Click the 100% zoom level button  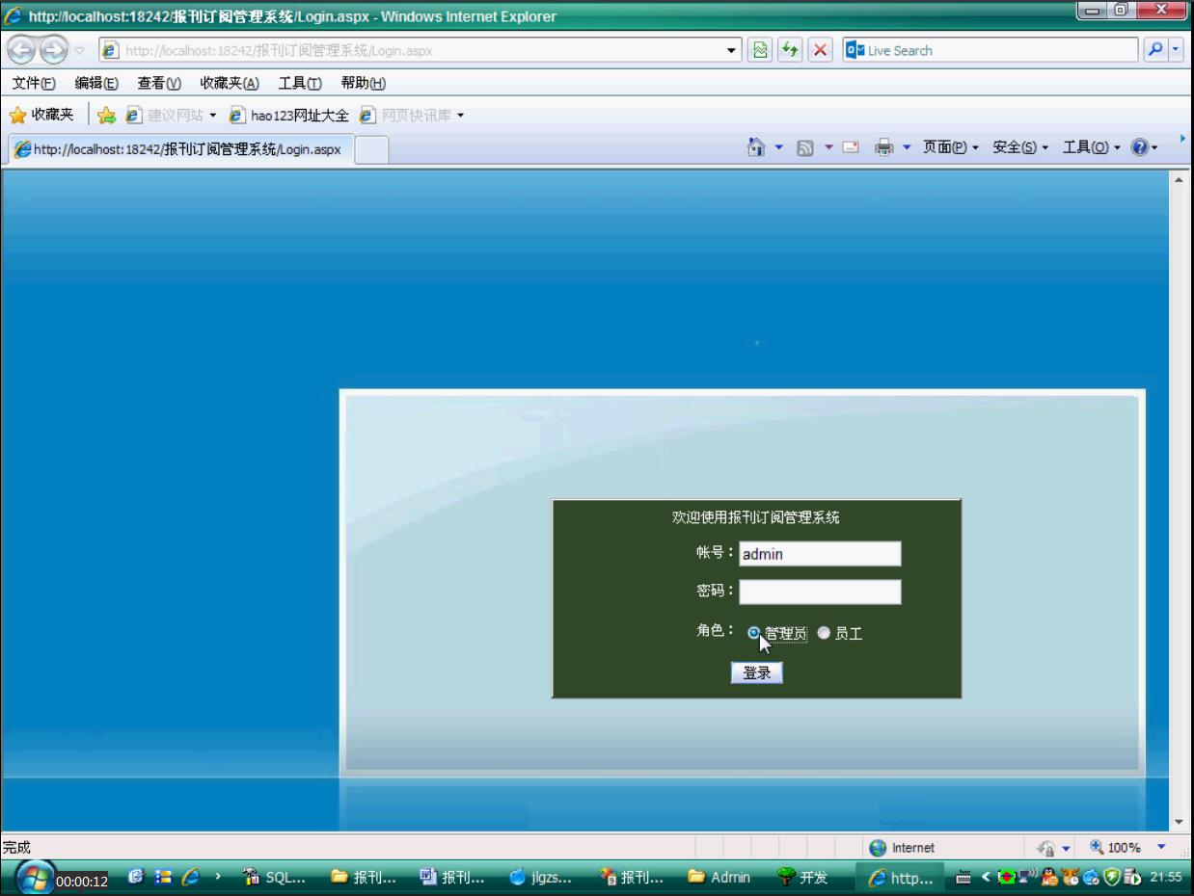pyautogui.click(x=1115, y=848)
